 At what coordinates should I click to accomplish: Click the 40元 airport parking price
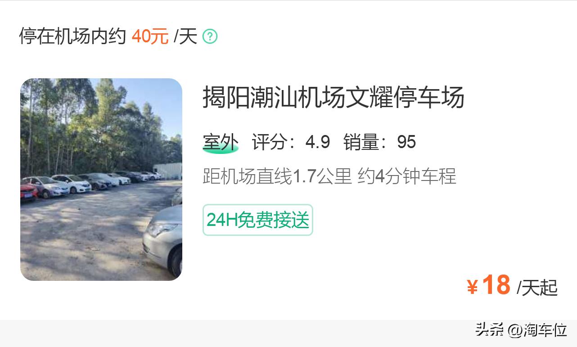point(150,36)
